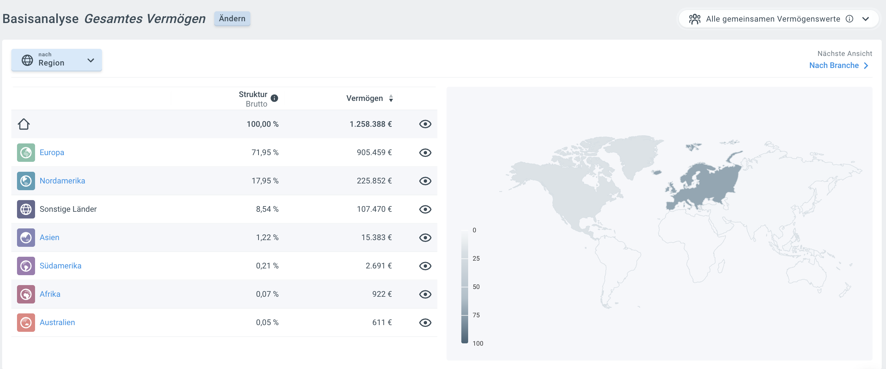Click the Australien region icon

pos(26,323)
